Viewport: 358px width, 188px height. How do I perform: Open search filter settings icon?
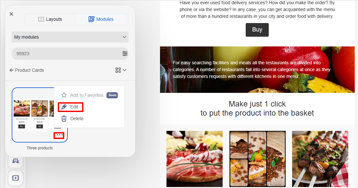125,54
